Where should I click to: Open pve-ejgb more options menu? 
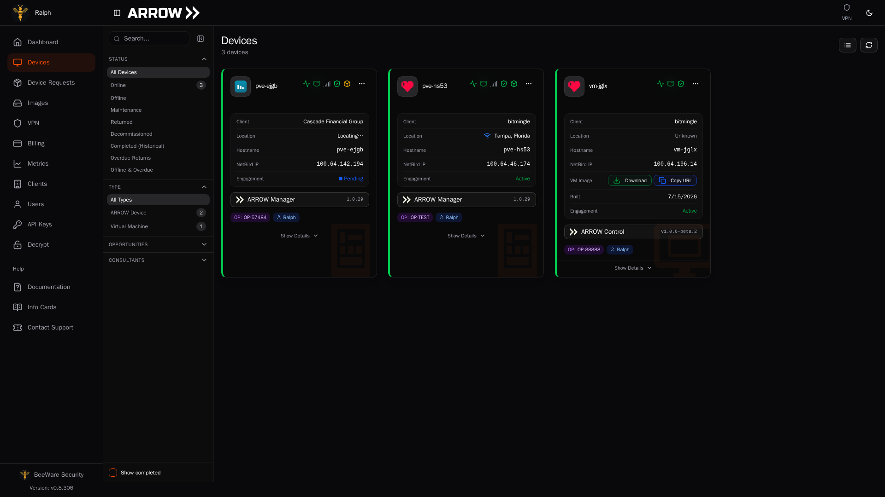pyautogui.click(x=362, y=84)
